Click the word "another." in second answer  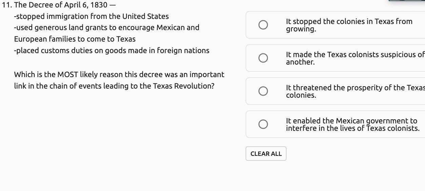pyautogui.click(x=300, y=62)
